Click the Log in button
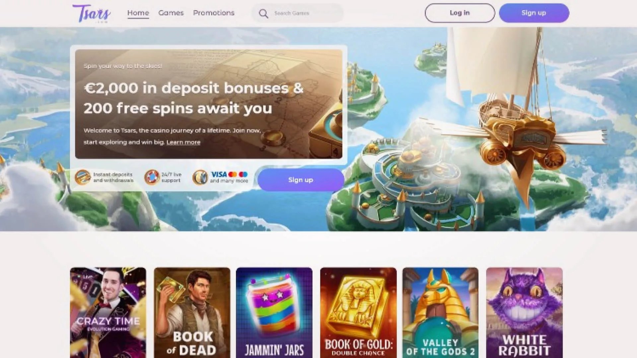Screen dimensions: 637x358 (x=460, y=13)
